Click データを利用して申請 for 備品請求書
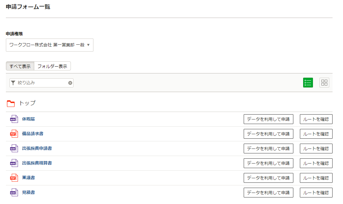The height and width of the screenshot is (204, 343). [x=269, y=134]
